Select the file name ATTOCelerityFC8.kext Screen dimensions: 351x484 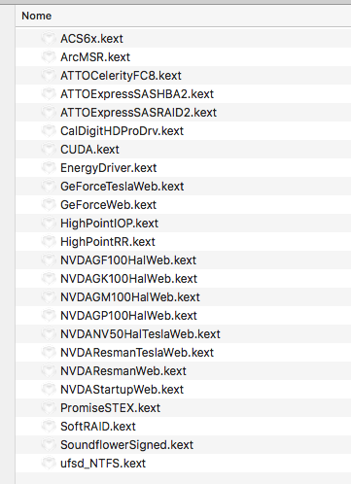pos(121,76)
